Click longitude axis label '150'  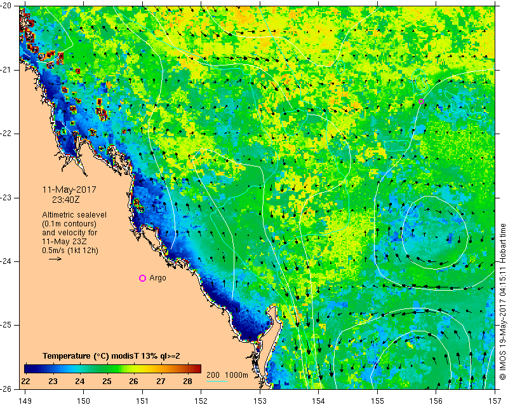(x=84, y=401)
